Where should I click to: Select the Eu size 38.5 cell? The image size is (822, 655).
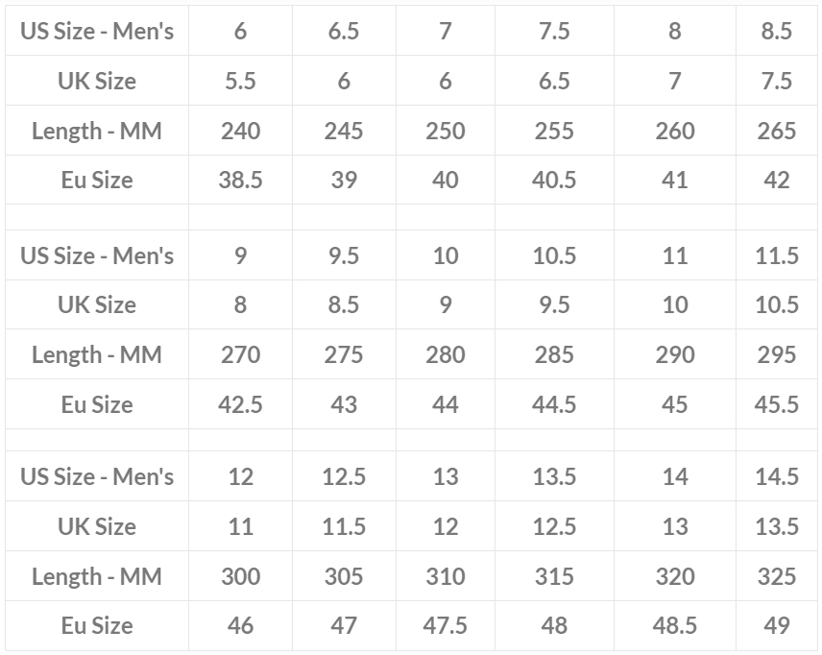tap(240, 181)
